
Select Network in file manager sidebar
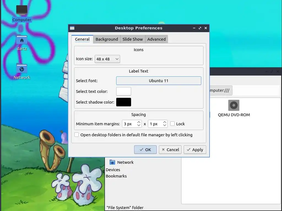pos(125,162)
